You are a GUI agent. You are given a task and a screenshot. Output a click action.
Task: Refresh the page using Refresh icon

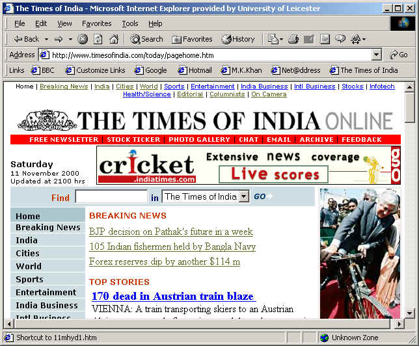point(98,39)
